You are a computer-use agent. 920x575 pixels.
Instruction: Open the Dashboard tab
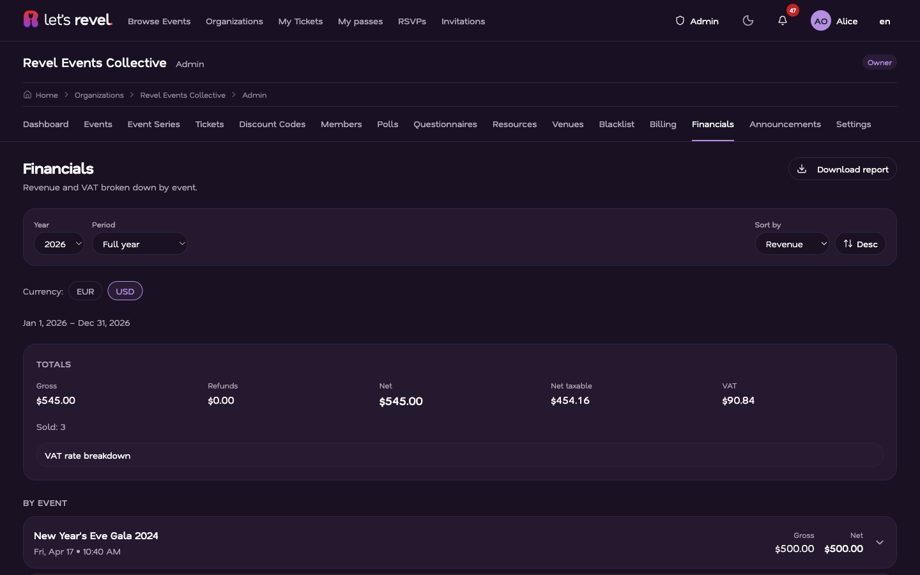click(45, 124)
